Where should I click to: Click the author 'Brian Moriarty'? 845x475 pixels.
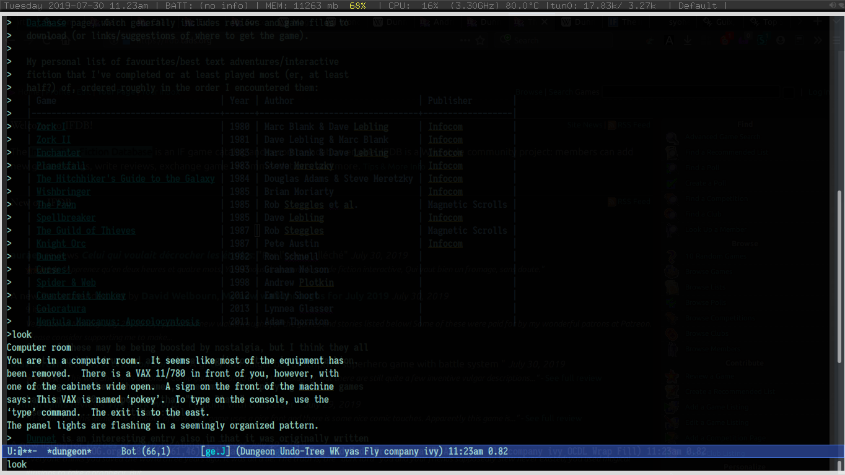[299, 191]
